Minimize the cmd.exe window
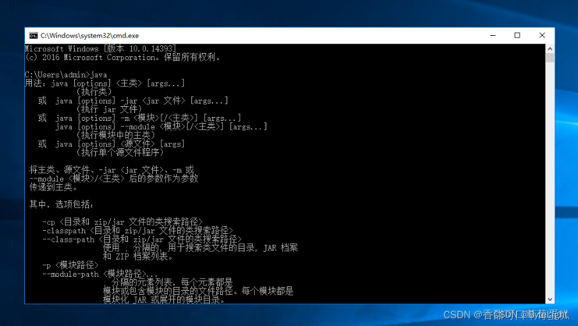Screen dimensions: 578x326 click(x=493, y=35)
